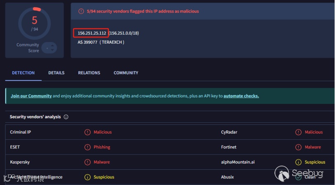Screen dimensions: 335x185
Task: Click the ESET vendor name
Action: [15, 147]
